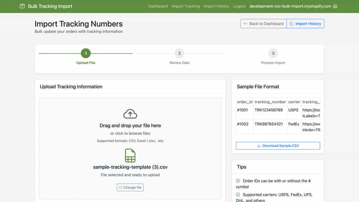Click the store icon beside shop domain
The image size is (359, 202).
coord(335,6)
